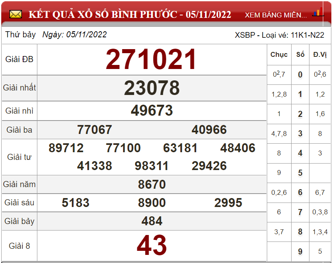Click digit 5 in the Số column
Viewport: 333px width, 263px height.
300,173
